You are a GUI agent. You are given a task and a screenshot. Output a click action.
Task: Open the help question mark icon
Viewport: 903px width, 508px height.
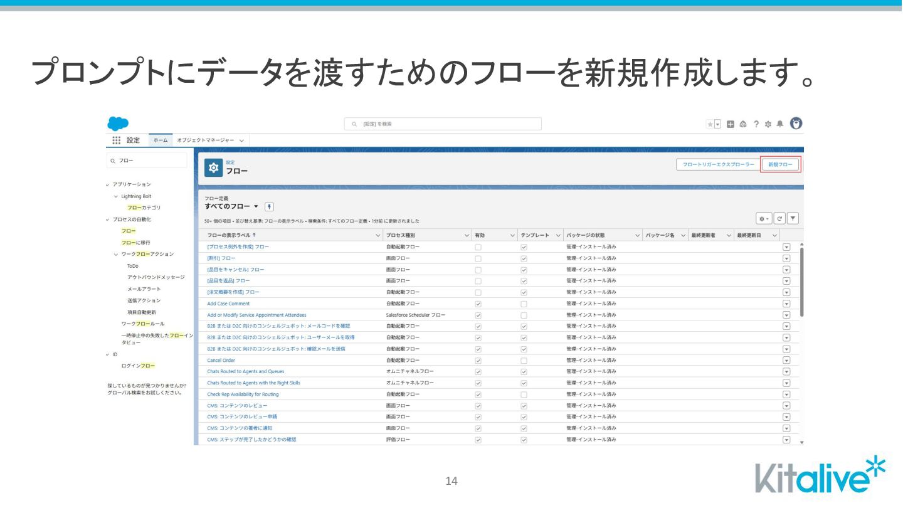[756, 124]
